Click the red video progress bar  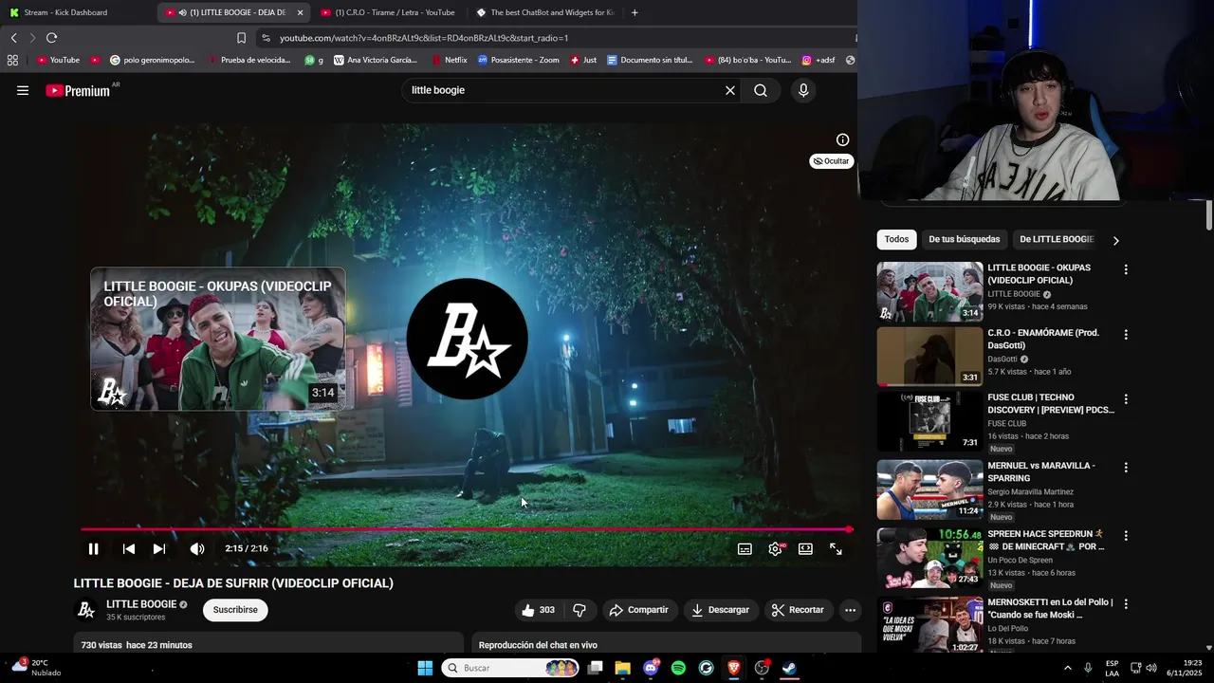(465, 529)
